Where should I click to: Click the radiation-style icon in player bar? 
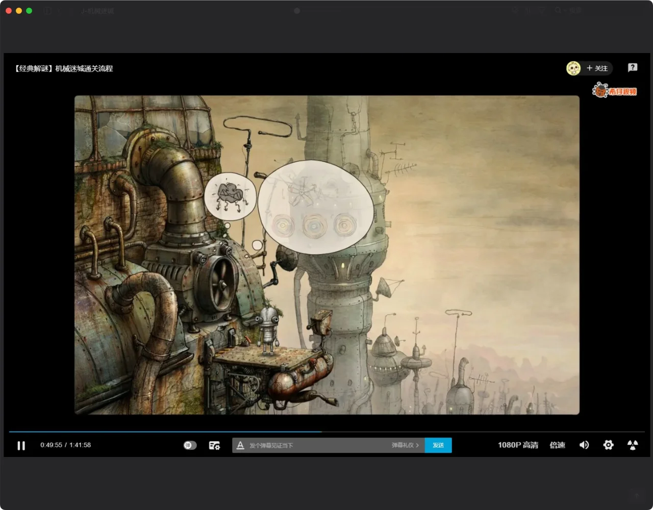(633, 445)
